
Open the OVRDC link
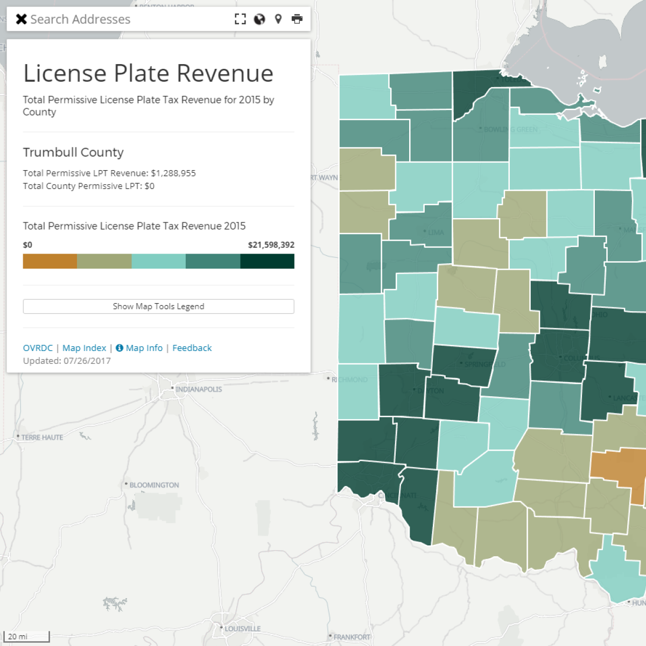(37, 348)
